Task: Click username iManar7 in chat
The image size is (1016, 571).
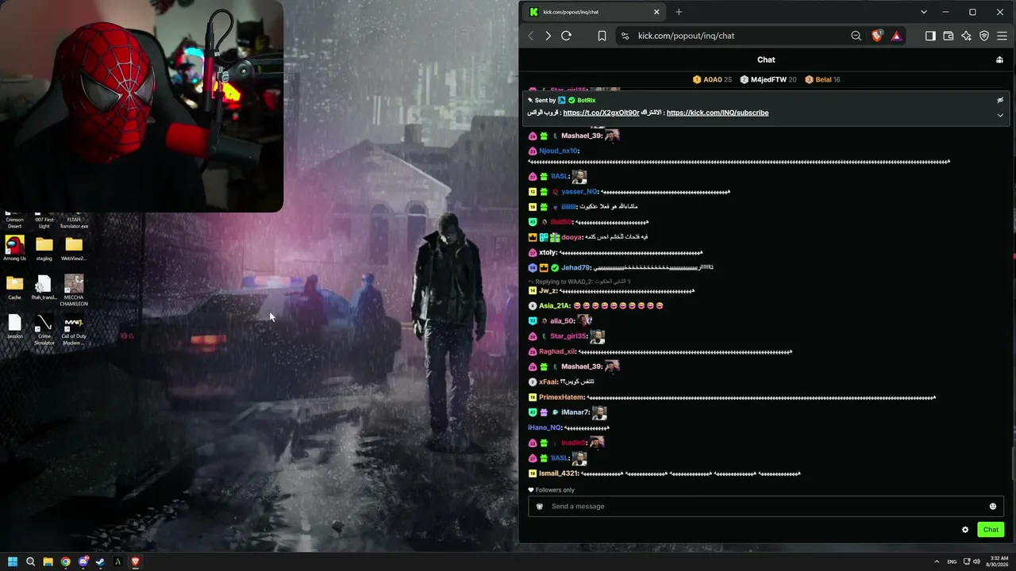Action: [x=575, y=412]
